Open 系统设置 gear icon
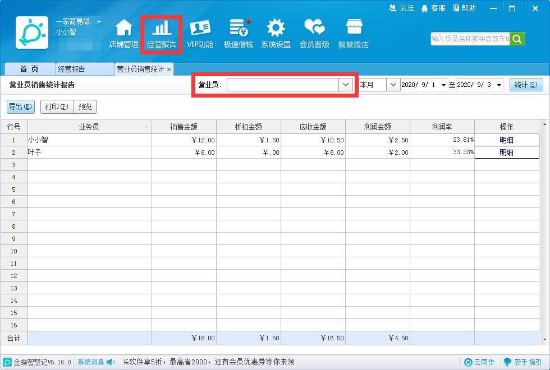This screenshot has height=370, width=550. [x=276, y=34]
